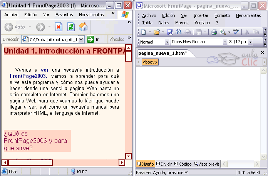Click the Publish site icon in FrontPage
The width and height of the screenshot is (268, 176).
188,32
